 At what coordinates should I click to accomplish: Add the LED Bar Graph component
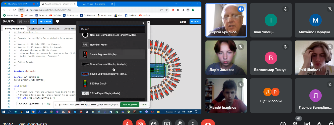tap(98, 84)
